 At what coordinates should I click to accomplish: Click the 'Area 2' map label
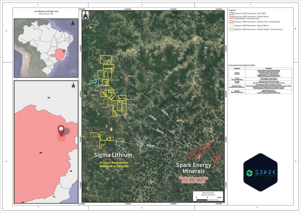click(x=129, y=99)
